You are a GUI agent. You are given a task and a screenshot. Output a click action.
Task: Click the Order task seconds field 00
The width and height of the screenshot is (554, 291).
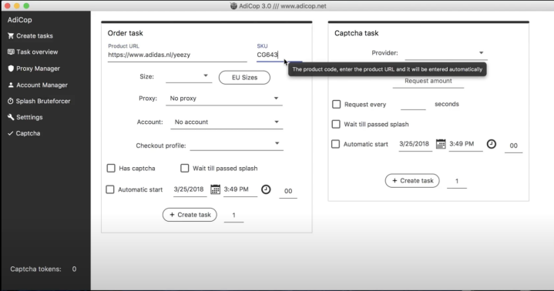(x=288, y=191)
